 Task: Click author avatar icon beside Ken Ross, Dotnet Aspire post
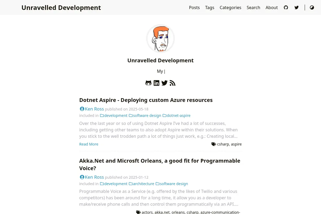pos(82,109)
